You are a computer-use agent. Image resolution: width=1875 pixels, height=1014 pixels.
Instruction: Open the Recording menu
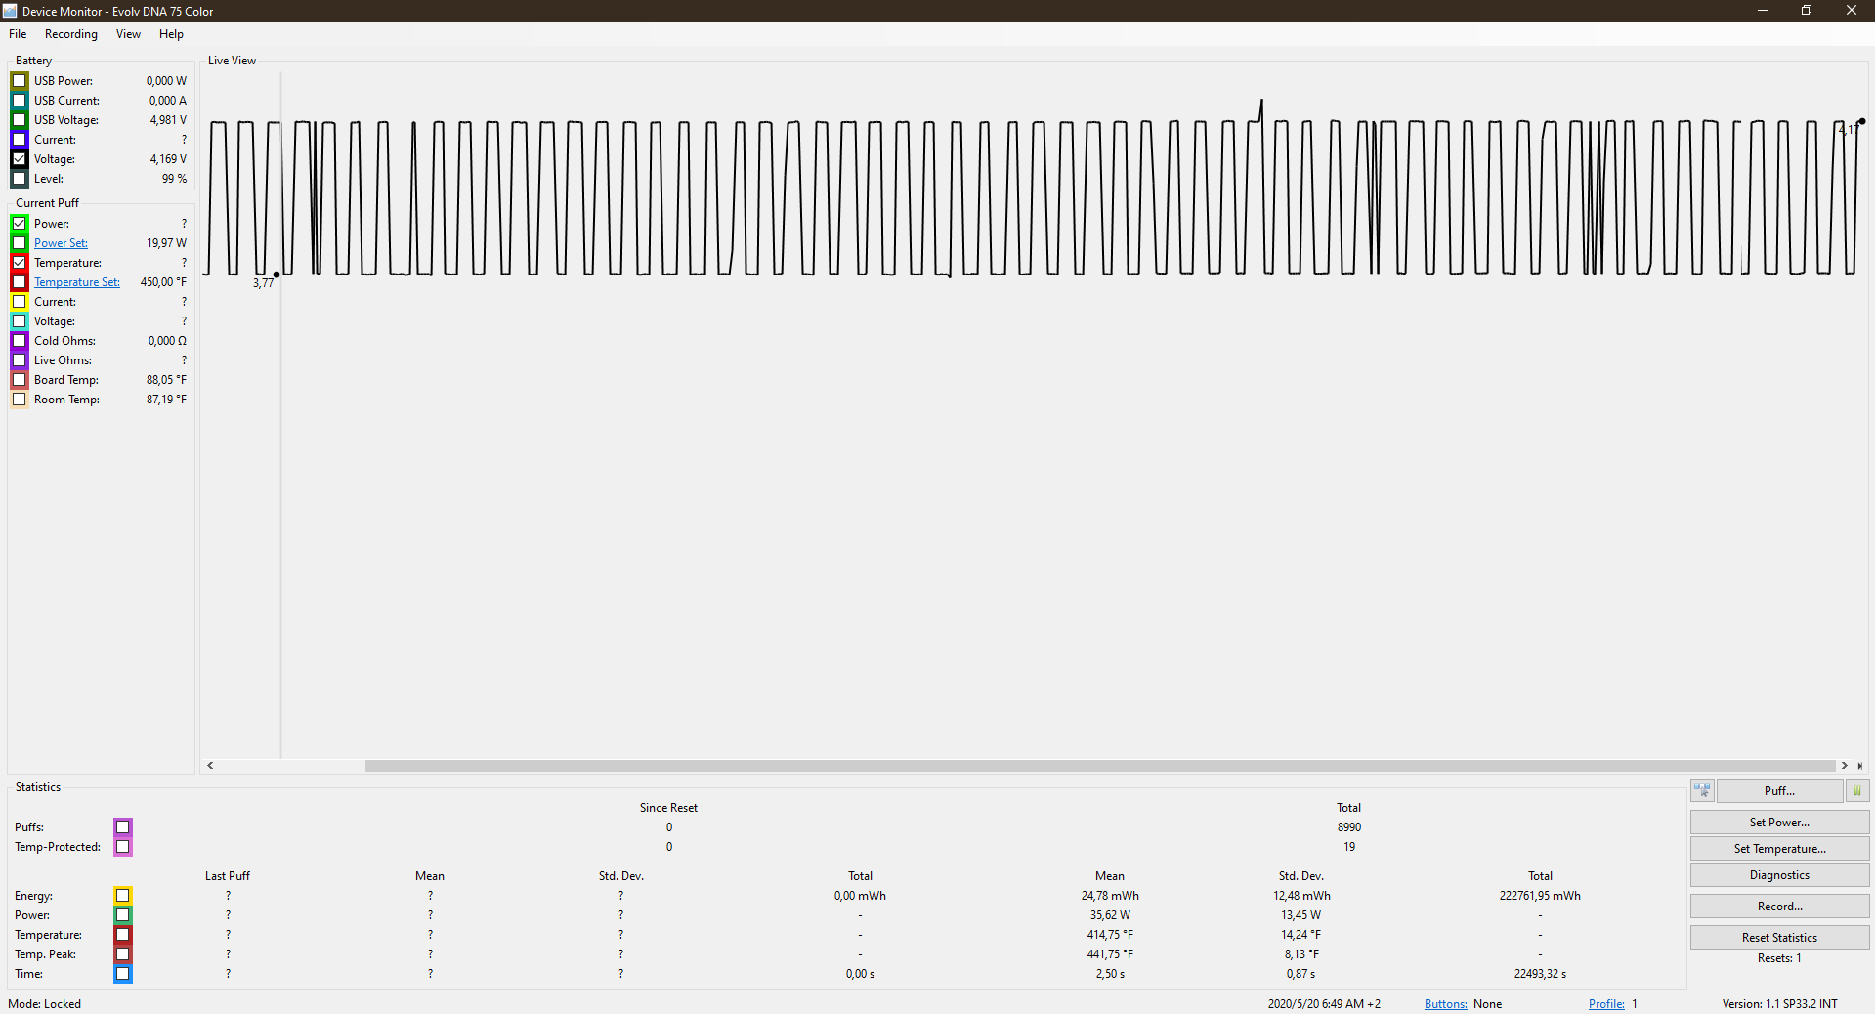(71, 34)
